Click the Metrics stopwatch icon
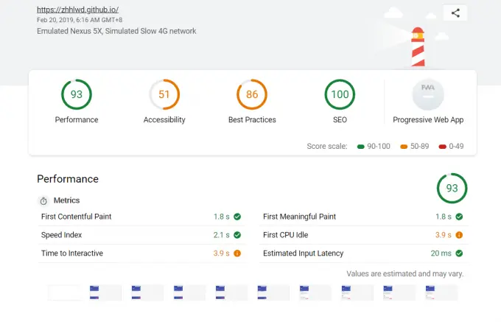Viewport: 501px width, 322px height. (x=43, y=200)
